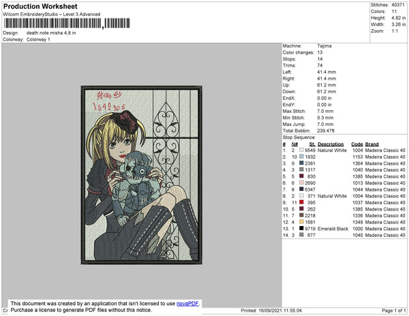Select the stitch count '9549' in stop 1
Image resolution: width=409 pixels, height=316 pixels.
[310, 151]
